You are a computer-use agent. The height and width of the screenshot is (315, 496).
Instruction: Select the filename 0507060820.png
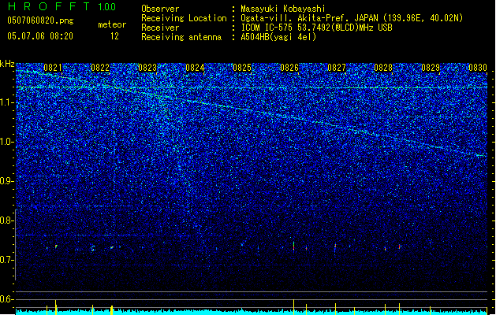40,20
